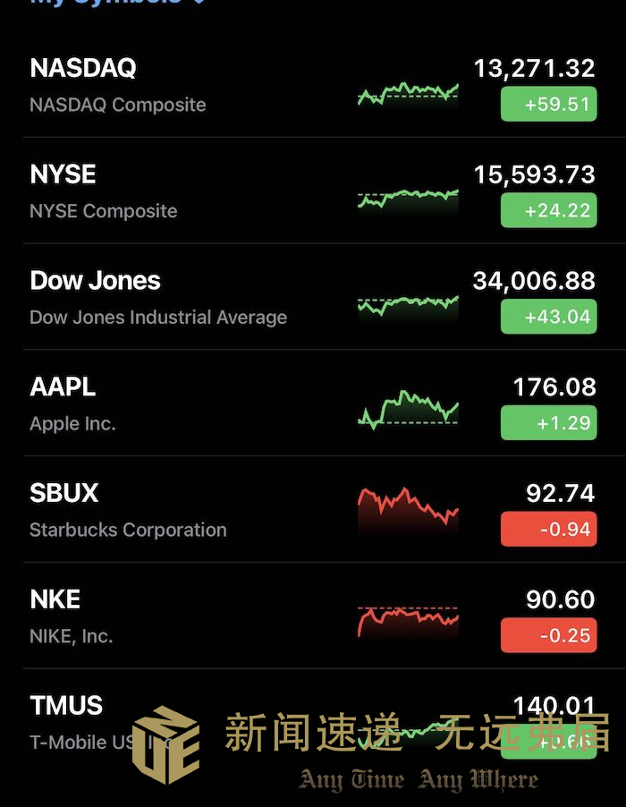
Task: Tap NKE red change badge -0.25
Action: [548, 635]
